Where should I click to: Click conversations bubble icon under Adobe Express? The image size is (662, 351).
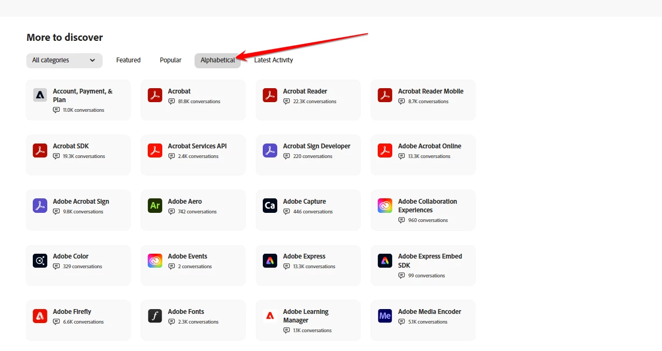[286, 267]
